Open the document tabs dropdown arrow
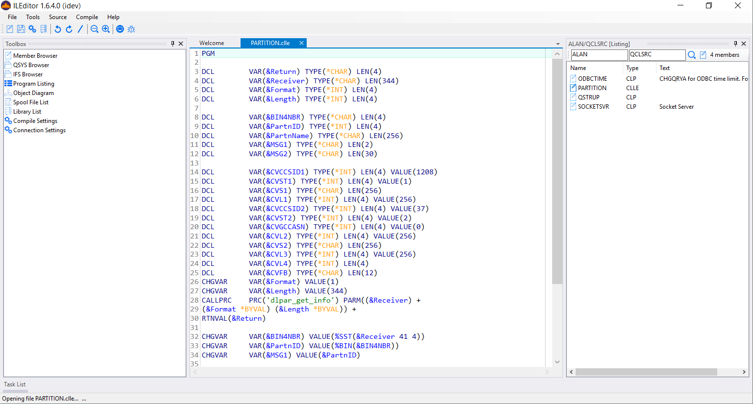 coord(558,44)
